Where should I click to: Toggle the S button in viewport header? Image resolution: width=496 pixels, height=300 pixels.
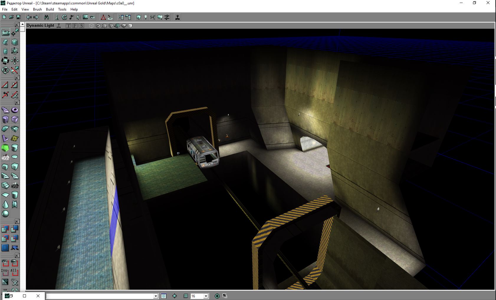[x=81, y=26]
